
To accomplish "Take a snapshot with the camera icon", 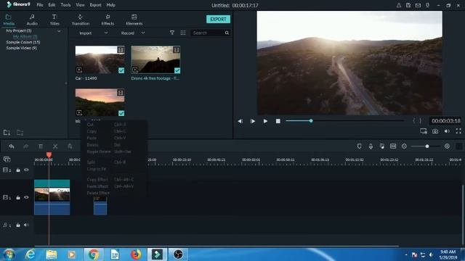I will pos(435,131).
